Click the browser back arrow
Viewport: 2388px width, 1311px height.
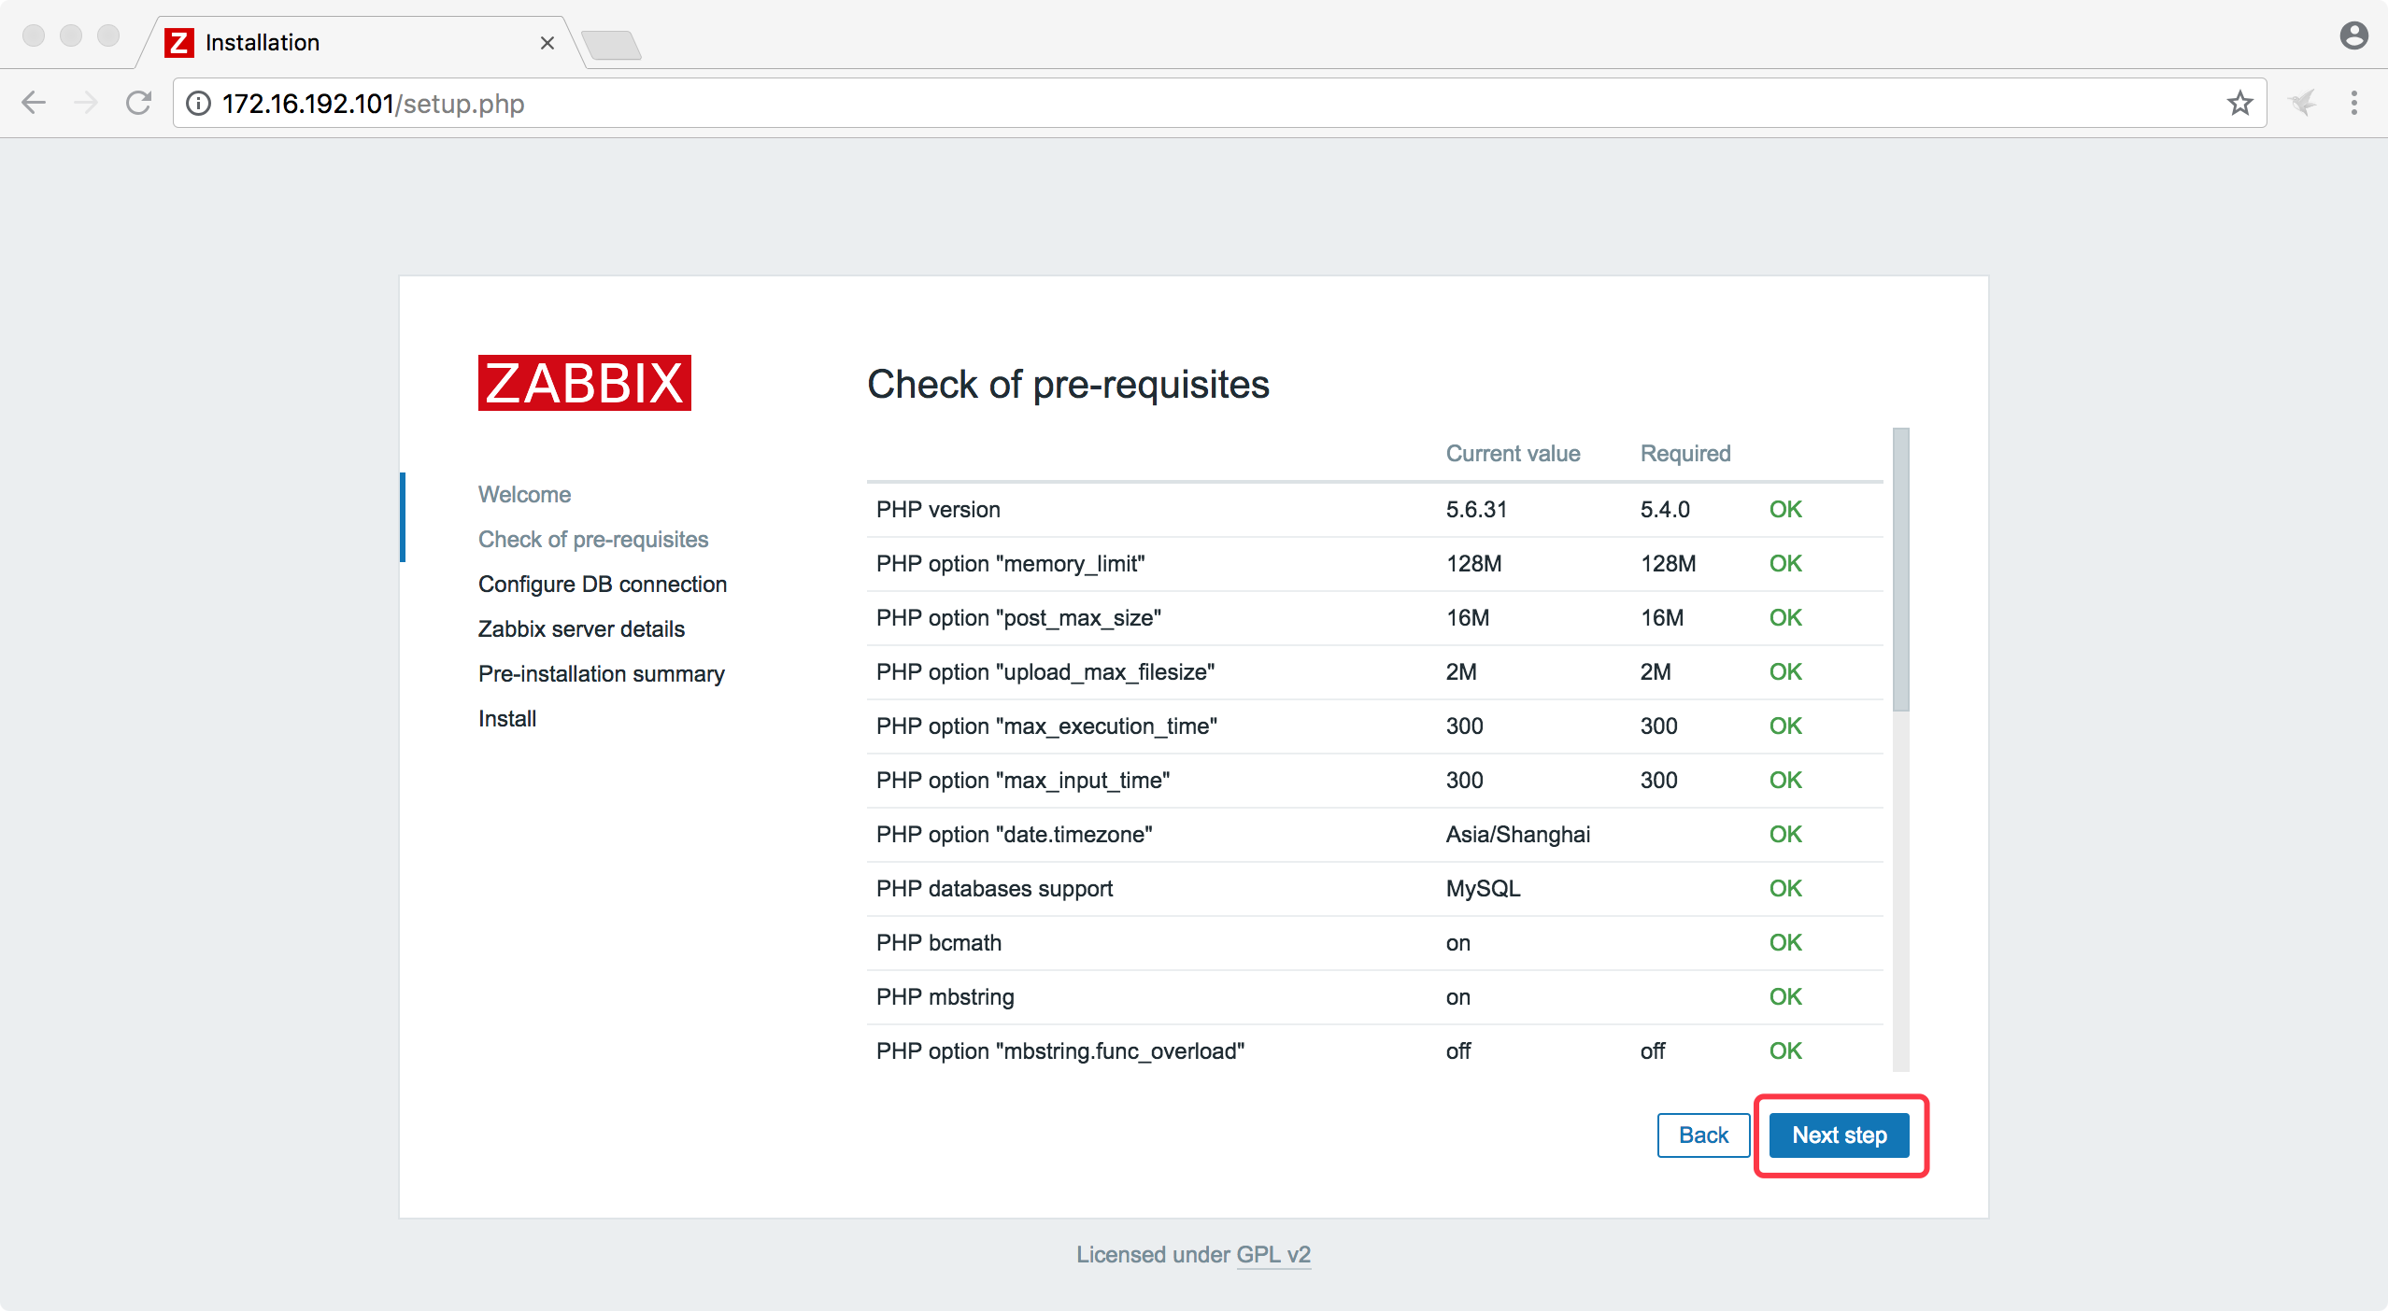34,103
